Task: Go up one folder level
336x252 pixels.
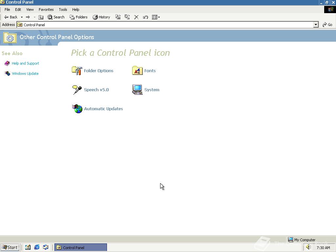Action: 41,17
